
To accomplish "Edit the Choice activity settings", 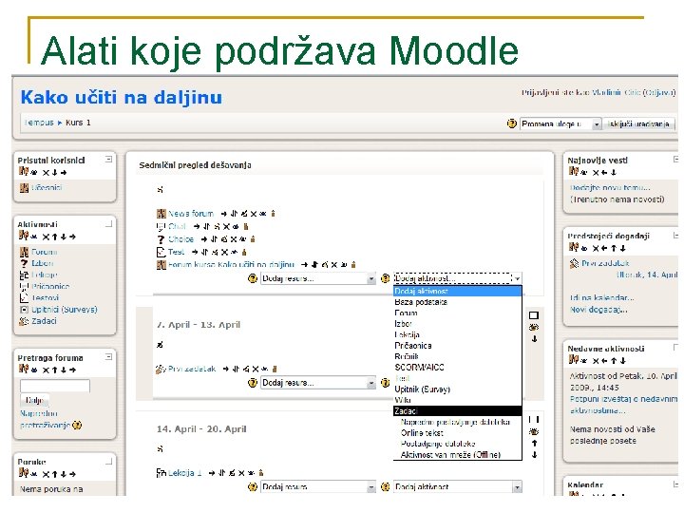I will [224, 239].
